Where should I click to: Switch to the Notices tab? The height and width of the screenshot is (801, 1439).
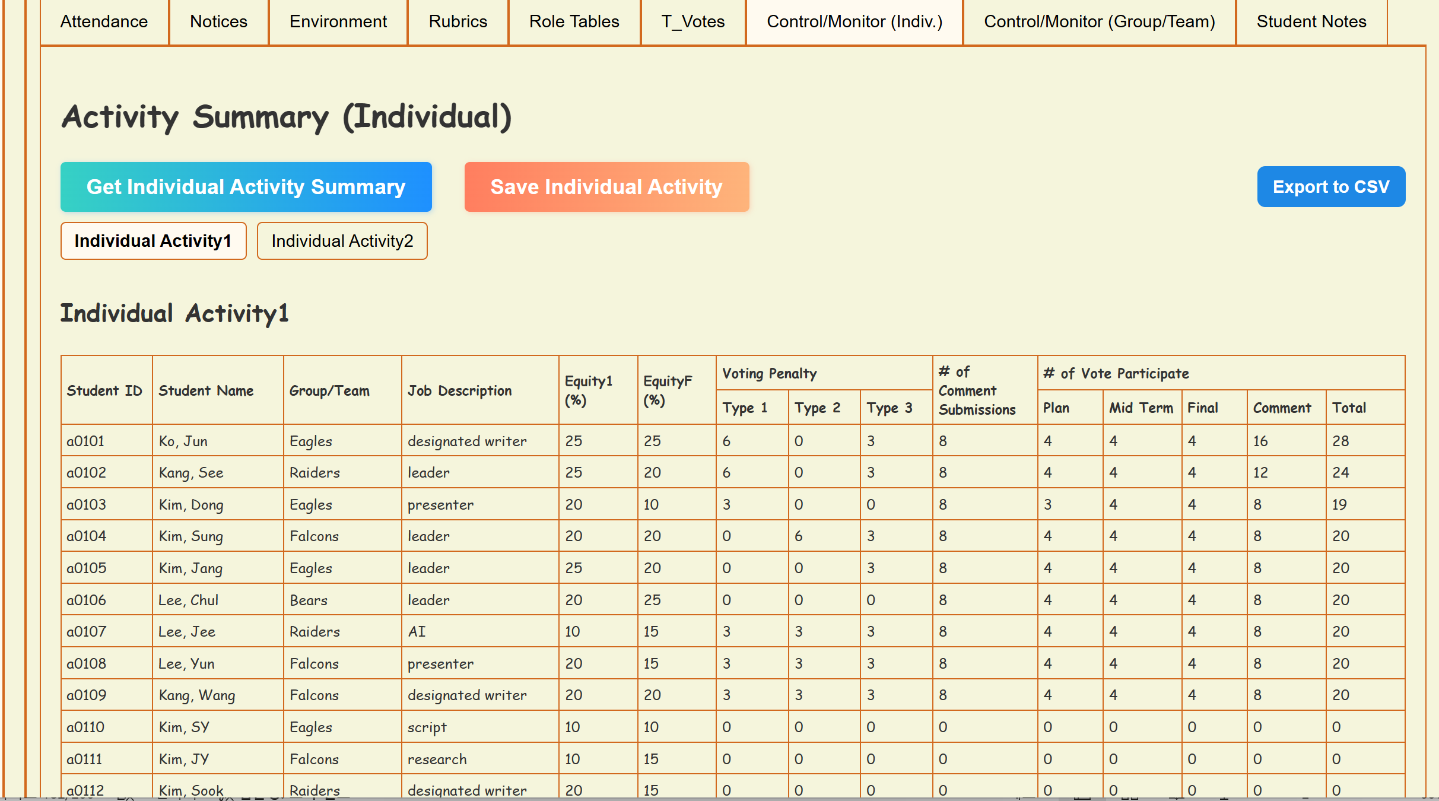point(218,22)
